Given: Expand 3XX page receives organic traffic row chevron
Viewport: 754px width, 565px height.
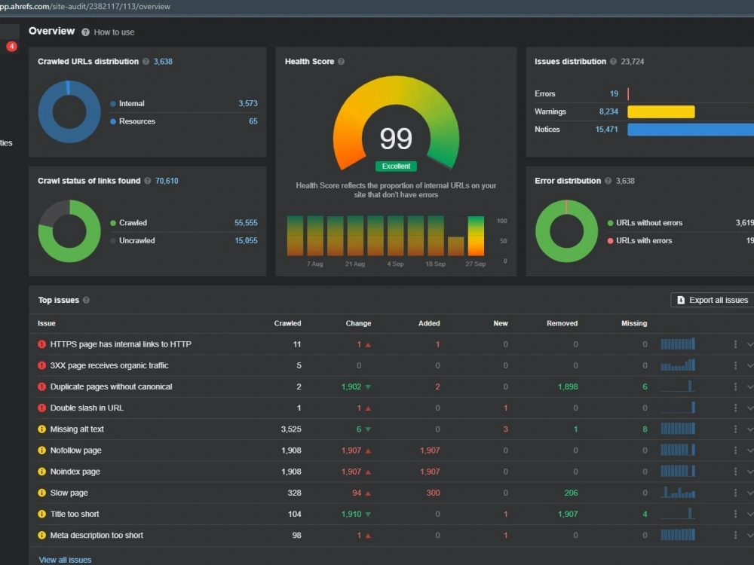Looking at the screenshot, I should [750, 365].
